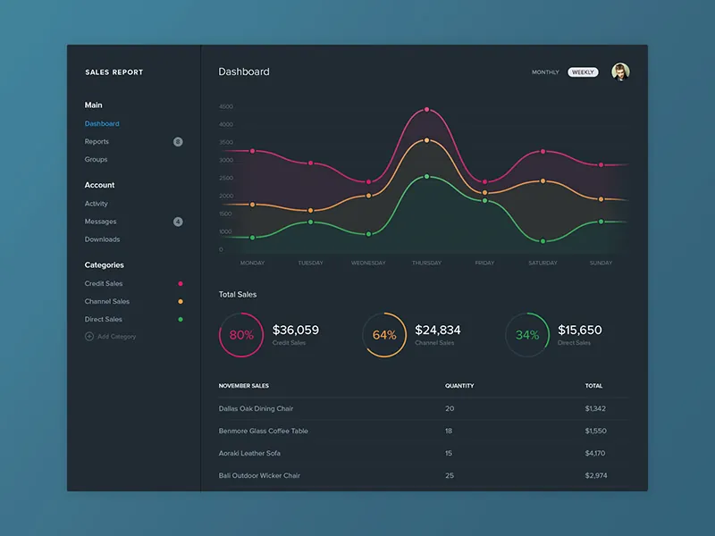The height and width of the screenshot is (536, 715).
Task: Open your profile avatar in the top corner
Action: click(x=620, y=71)
